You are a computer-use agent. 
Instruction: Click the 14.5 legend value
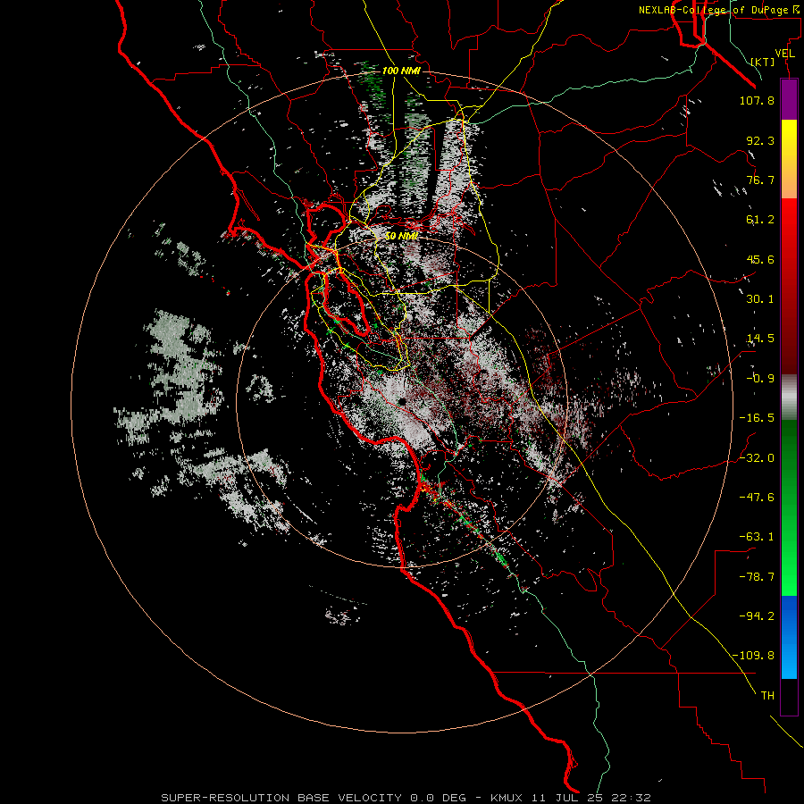tap(760, 339)
